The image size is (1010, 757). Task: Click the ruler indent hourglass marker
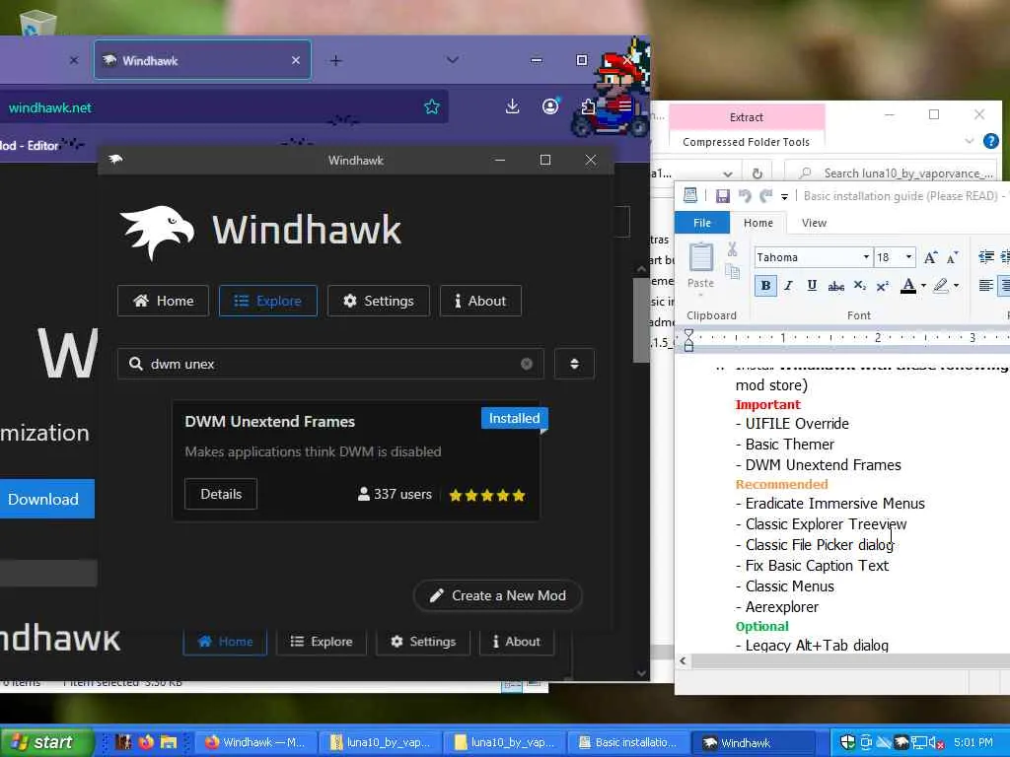point(688,340)
